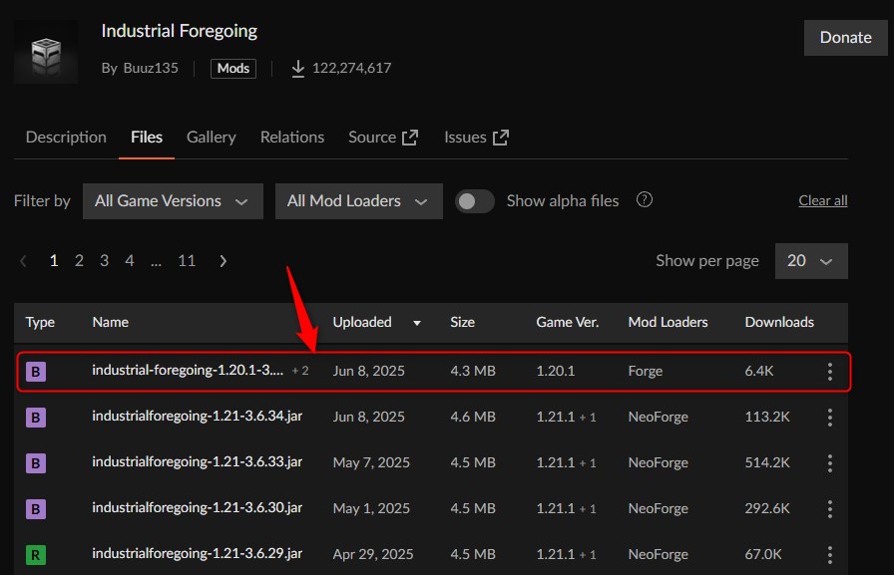Click the Forge mod loader cell
Screen dimensions: 894x575
pos(646,371)
